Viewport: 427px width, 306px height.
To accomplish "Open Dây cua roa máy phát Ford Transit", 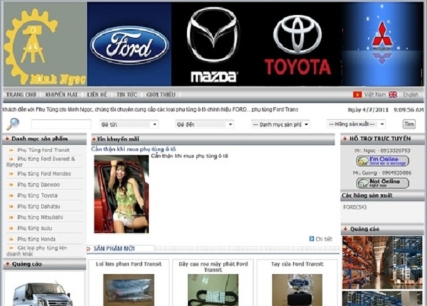I will (x=213, y=267).
